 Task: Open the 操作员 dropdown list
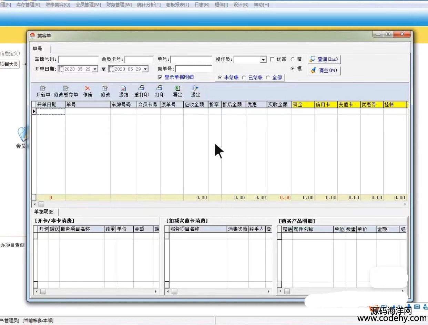click(264, 60)
